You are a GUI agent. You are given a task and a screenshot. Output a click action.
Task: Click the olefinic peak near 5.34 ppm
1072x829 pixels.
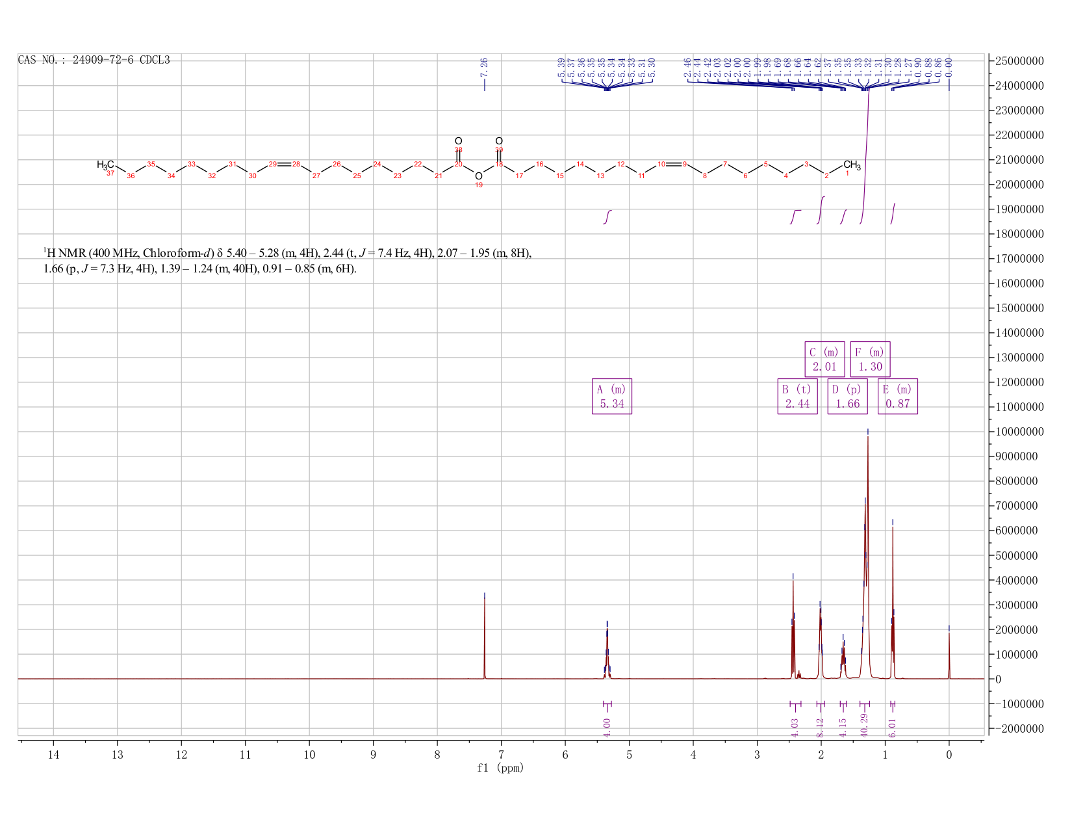pyautogui.click(x=607, y=653)
